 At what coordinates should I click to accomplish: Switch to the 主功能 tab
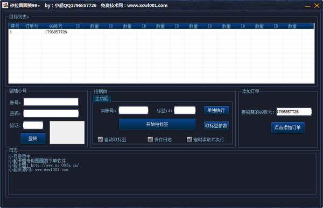pos(102,98)
